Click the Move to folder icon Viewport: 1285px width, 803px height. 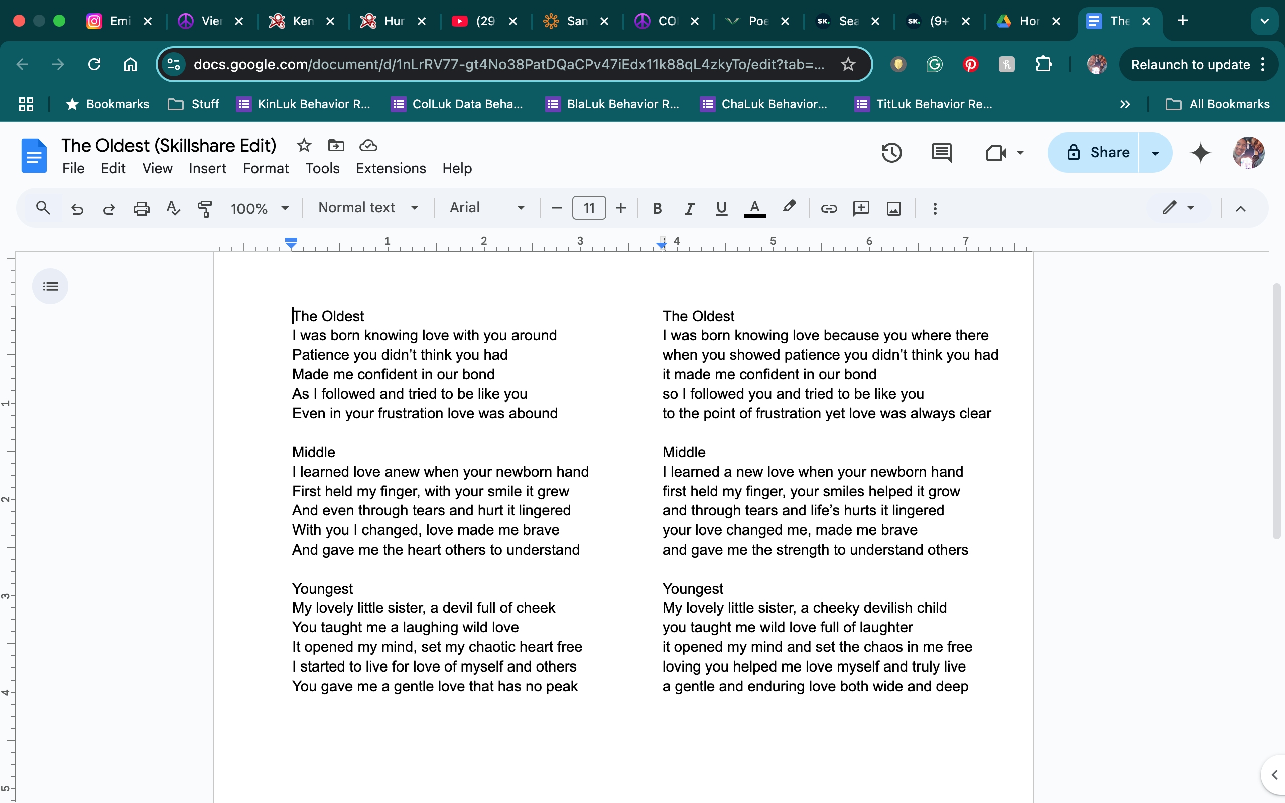click(x=336, y=145)
